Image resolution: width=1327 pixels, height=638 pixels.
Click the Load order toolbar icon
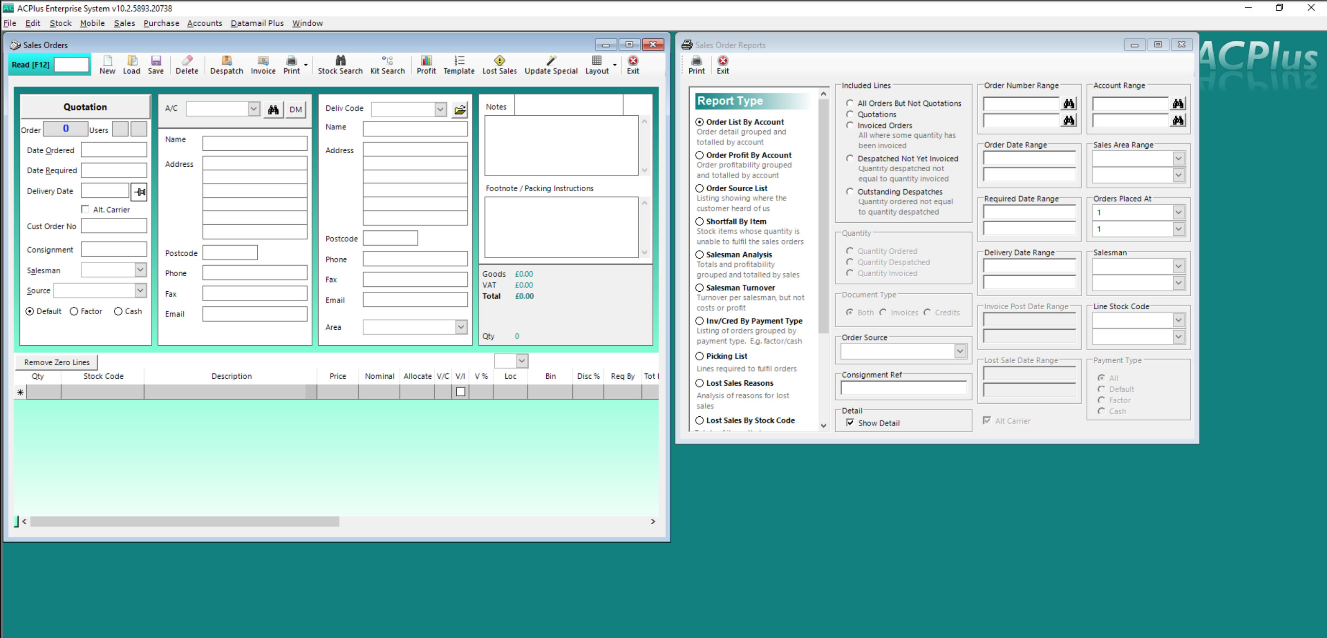pyautogui.click(x=131, y=65)
